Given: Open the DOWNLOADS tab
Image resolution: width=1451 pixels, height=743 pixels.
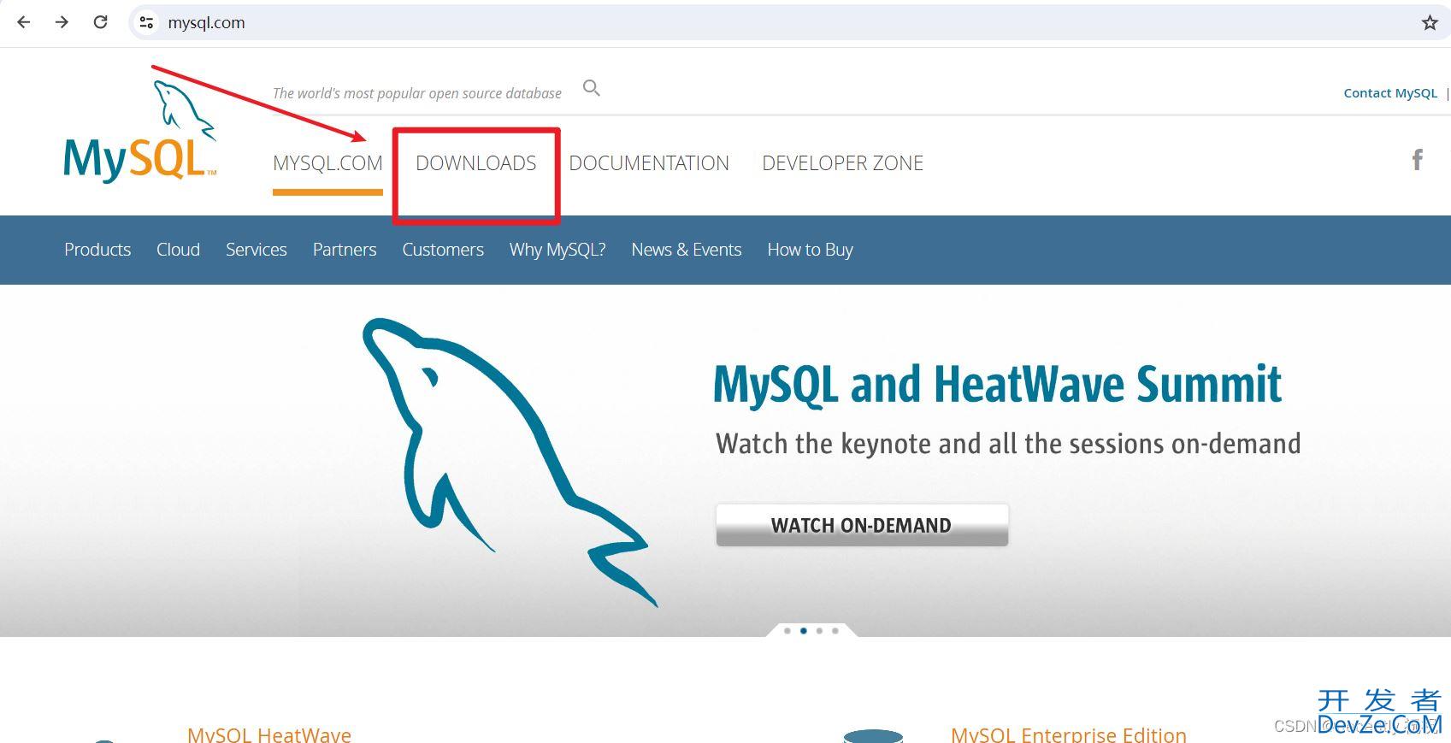Looking at the screenshot, I should 476,163.
